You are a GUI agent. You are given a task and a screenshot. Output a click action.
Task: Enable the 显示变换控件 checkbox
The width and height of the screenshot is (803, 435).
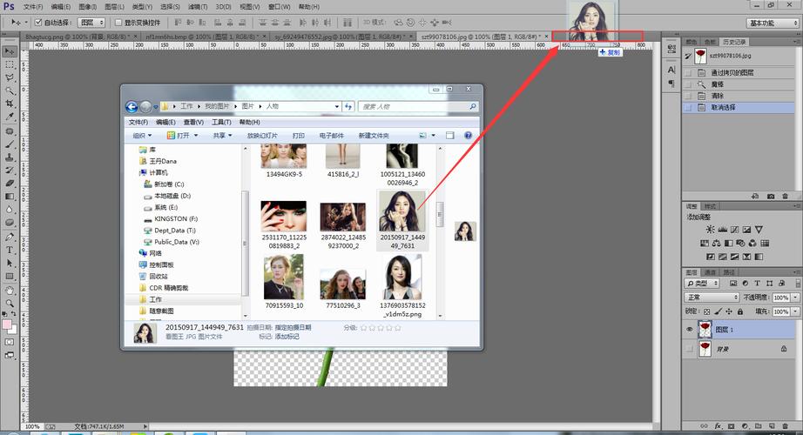pos(118,22)
